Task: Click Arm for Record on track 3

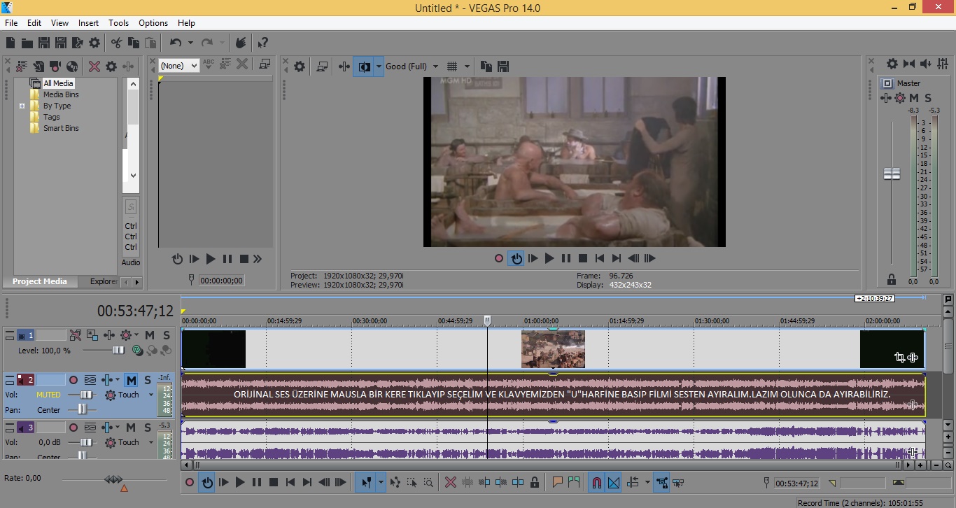Action: (73, 428)
